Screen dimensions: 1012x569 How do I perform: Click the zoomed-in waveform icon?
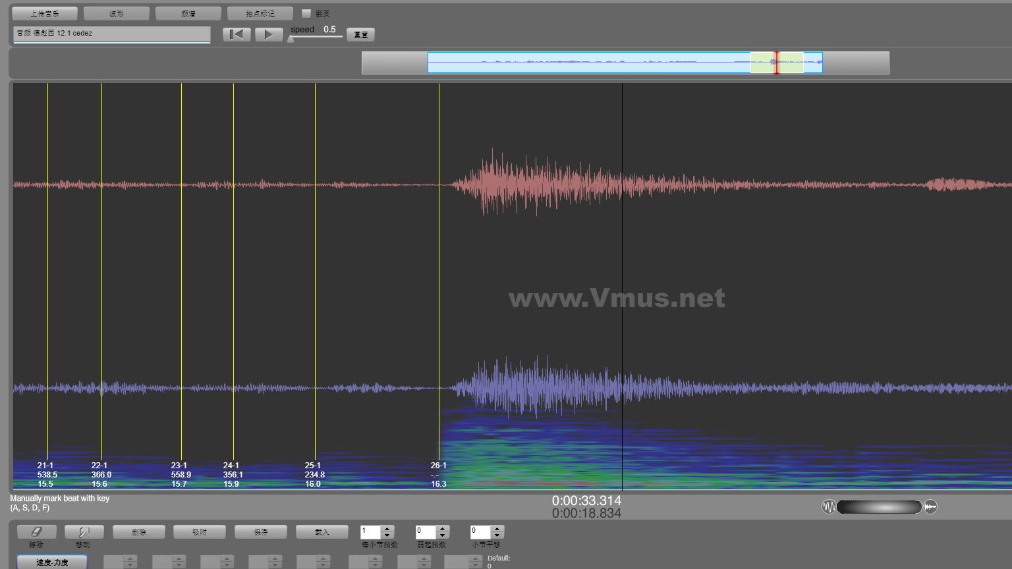coord(930,506)
